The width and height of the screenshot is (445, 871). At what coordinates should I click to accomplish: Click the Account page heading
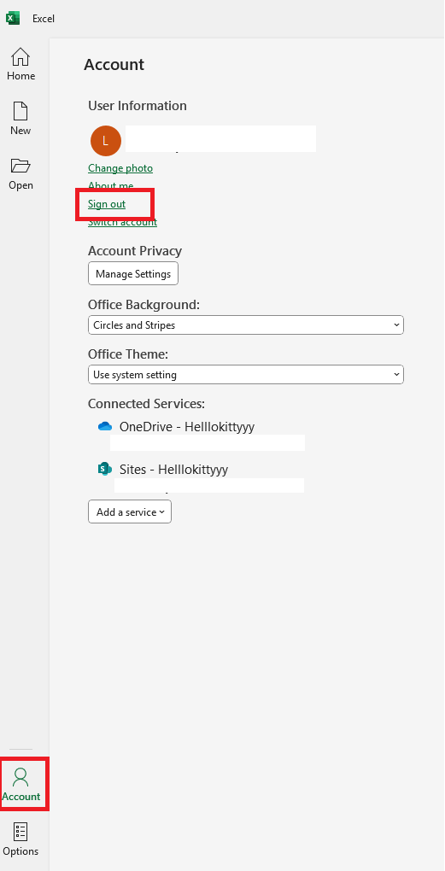(114, 64)
